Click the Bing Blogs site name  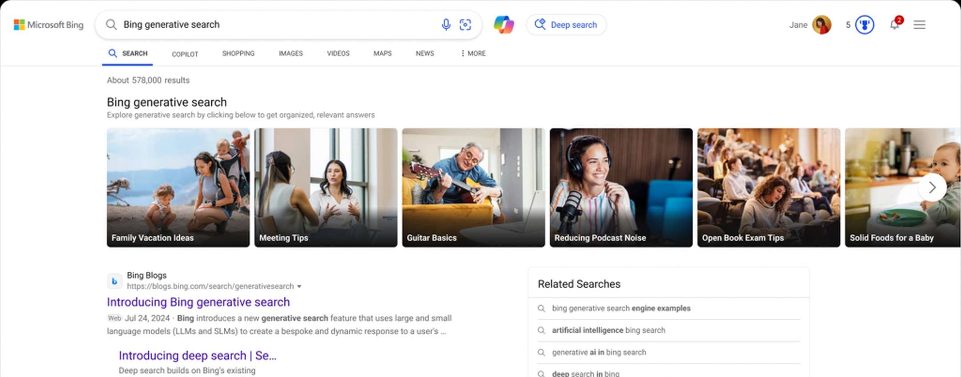tap(147, 275)
